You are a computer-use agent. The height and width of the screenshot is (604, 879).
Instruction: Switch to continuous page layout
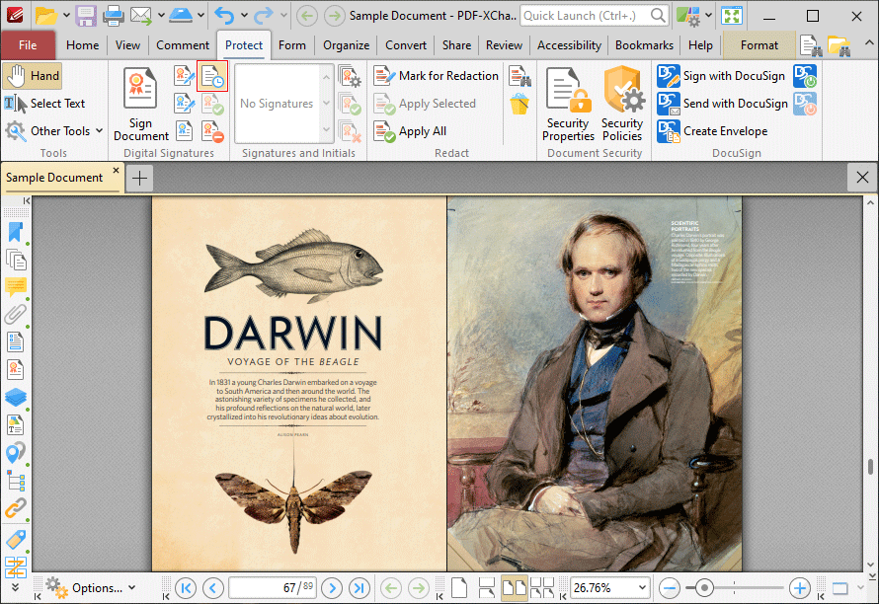coord(487,588)
